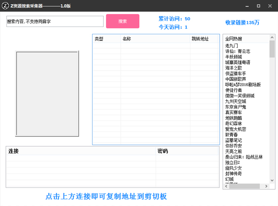Select 诛仙：青云志 from the list
Screen dimensions: 278x206
point(238,51)
